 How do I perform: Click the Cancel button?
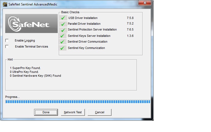(99, 112)
